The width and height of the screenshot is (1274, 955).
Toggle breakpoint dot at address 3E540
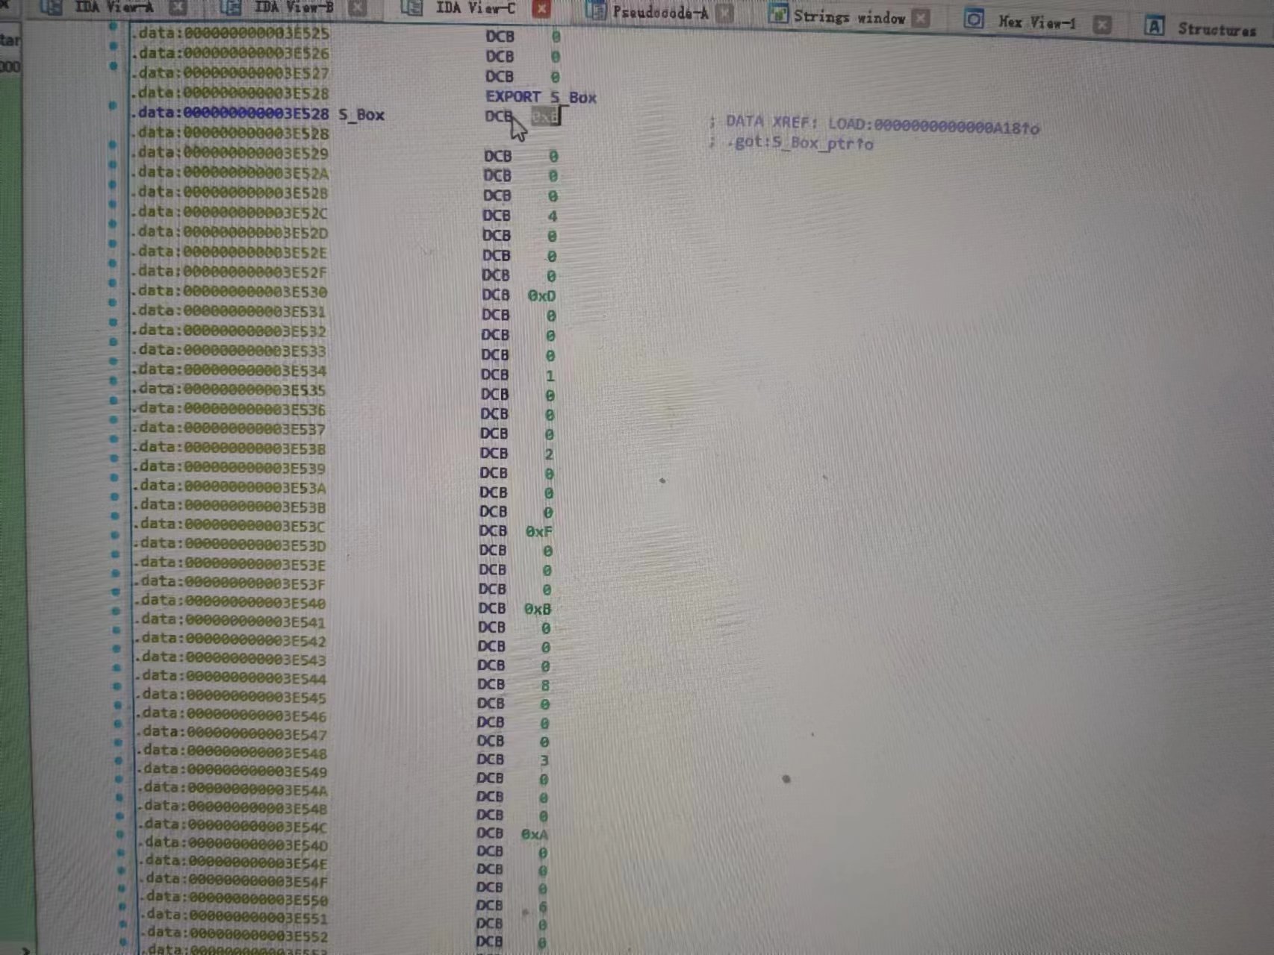click(116, 592)
